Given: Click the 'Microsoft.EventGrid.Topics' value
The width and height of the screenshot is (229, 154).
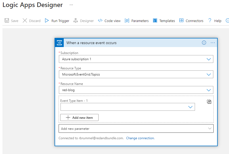Looking at the screenshot, I should click(x=81, y=74).
